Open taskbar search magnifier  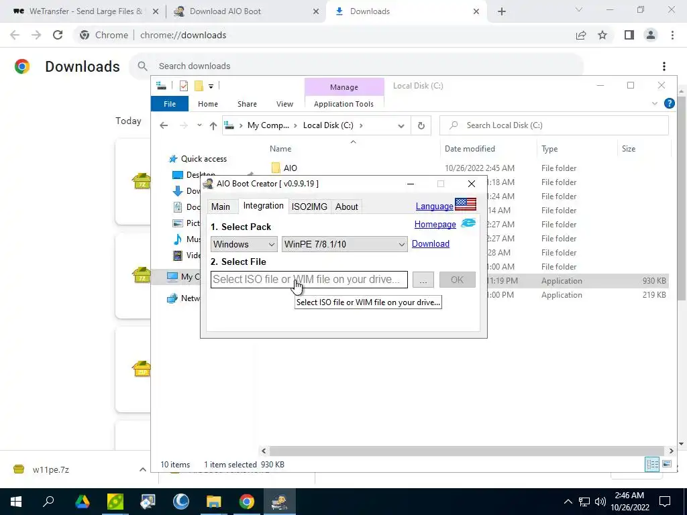tap(48, 501)
